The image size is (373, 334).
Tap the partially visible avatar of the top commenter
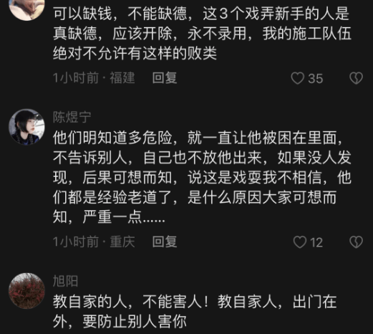pos(26,9)
